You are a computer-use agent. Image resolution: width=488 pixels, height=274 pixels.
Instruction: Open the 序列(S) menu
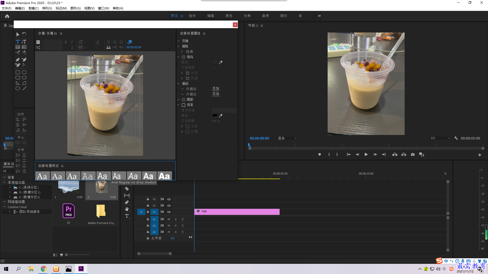click(x=47, y=8)
